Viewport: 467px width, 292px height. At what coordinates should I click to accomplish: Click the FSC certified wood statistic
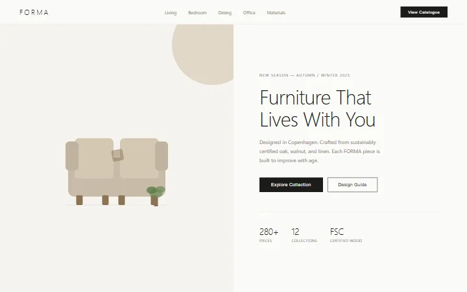pos(346,235)
